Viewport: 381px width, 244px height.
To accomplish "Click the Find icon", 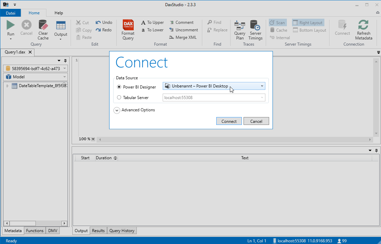I will (x=209, y=22).
